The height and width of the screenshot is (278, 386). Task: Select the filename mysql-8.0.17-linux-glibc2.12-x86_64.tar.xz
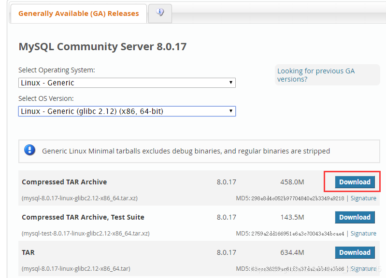tap(80, 198)
